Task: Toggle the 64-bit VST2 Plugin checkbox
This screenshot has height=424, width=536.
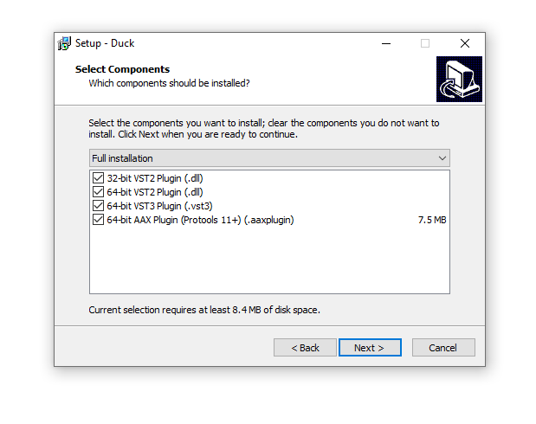Action: (97, 192)
